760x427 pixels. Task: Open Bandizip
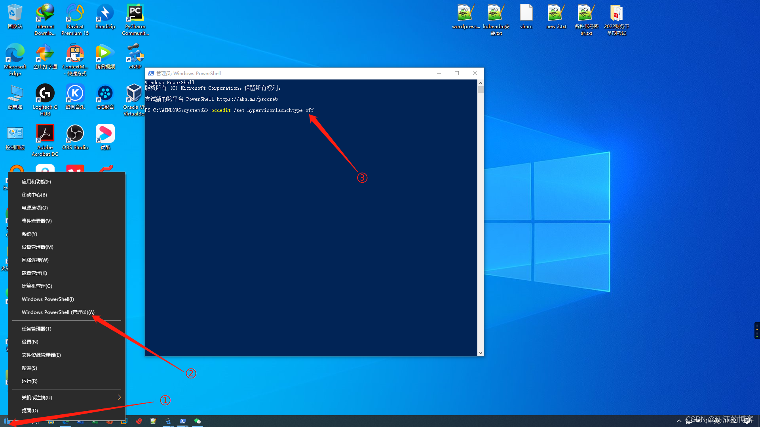tap(105, 12)
